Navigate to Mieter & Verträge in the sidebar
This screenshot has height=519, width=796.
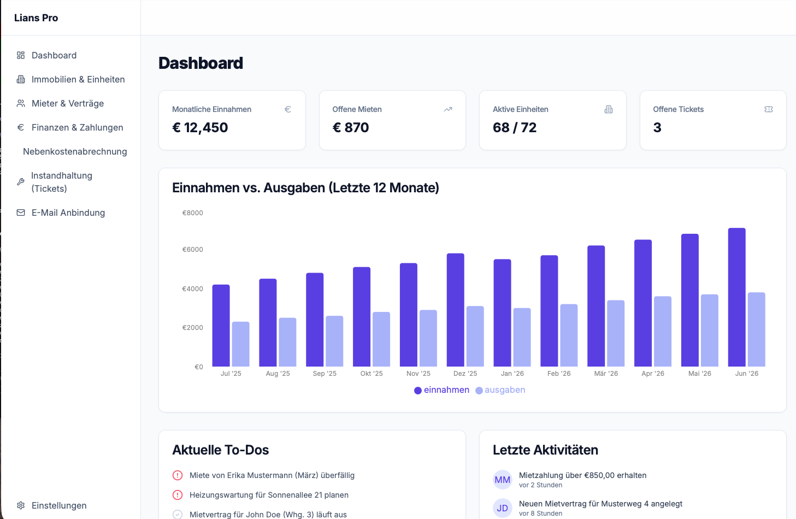click(x=68, y=103)
